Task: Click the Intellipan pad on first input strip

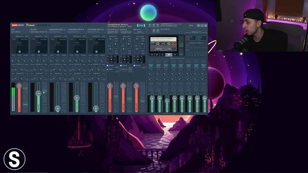Action: coord(20,46)
